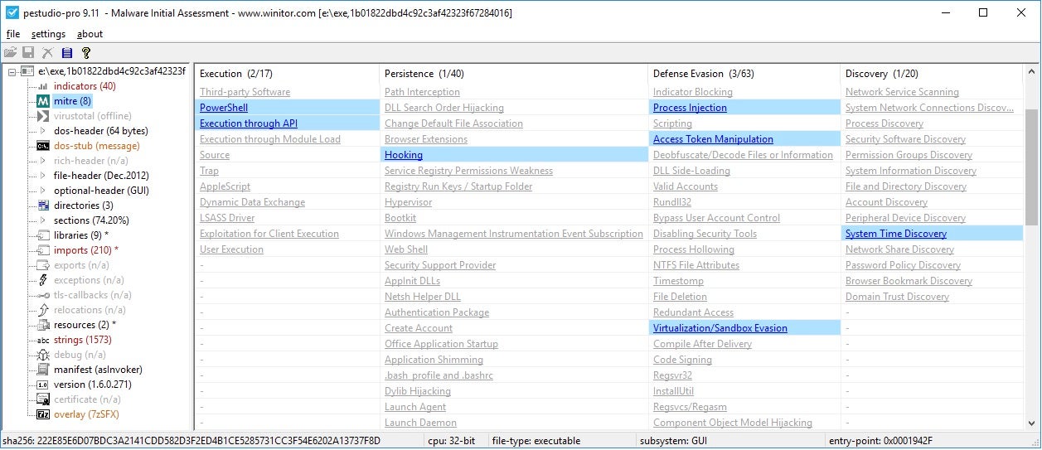This screenshot has width=1042, height=450.
Task: Expand the dos-header tree arrow
Action: pos(43,131)
